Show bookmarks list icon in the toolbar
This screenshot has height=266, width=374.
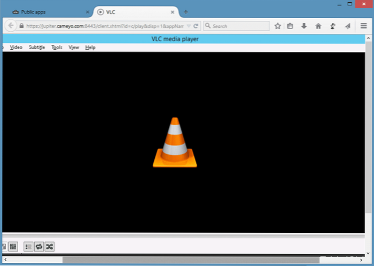coord(290,26)
